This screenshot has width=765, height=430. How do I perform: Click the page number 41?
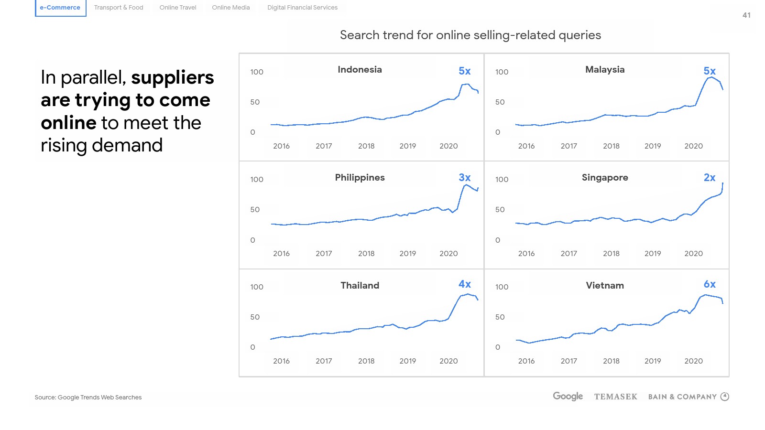(x=746, y=15)
